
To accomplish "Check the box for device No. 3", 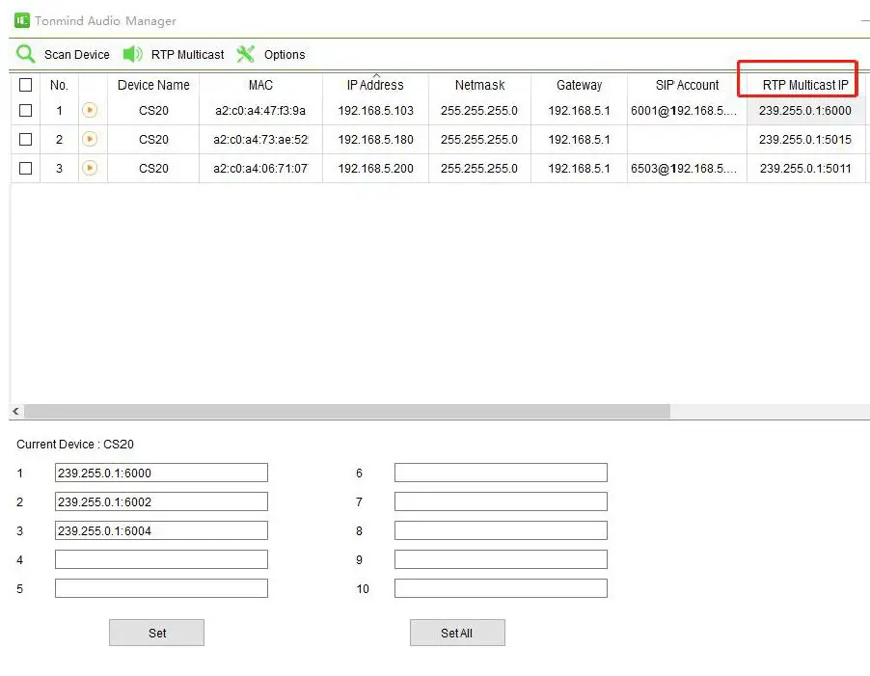I will click(25, 168).
